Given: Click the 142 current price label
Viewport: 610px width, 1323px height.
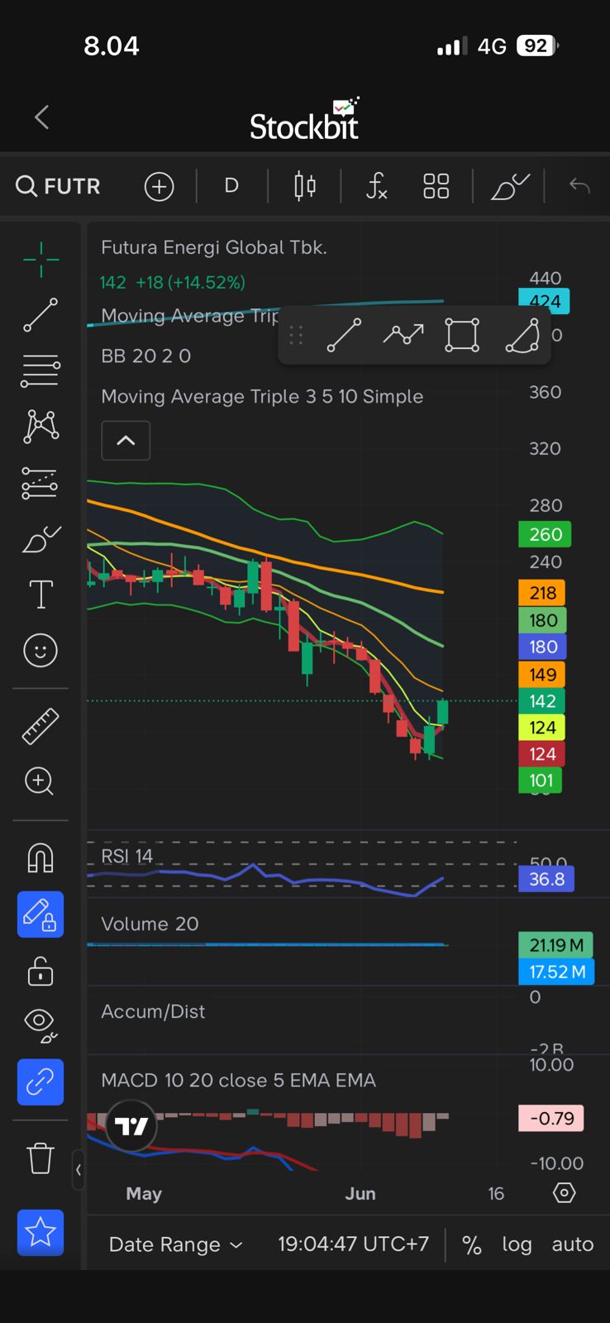Looking at the screenshot, I should click(x=542, y=701).
